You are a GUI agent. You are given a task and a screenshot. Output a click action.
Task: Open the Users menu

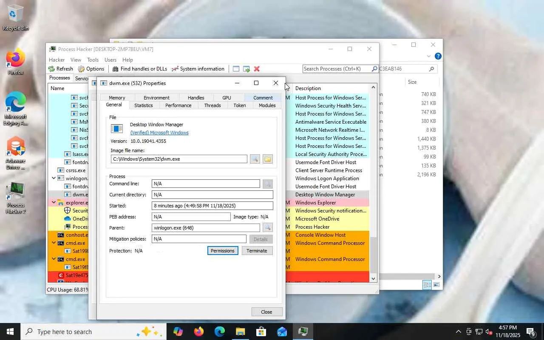coord(110,60)
